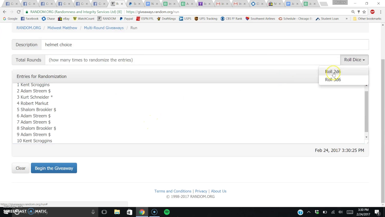Select Roll 3d6 from the menu
The width and height of the screenshot is (385, 217).
pos(333,80)
